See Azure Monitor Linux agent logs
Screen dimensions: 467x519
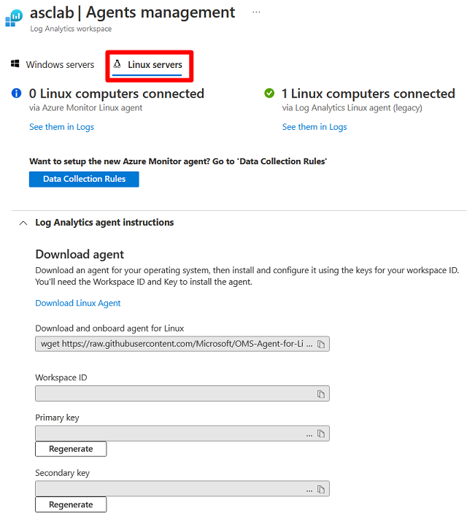coord(61,127)
